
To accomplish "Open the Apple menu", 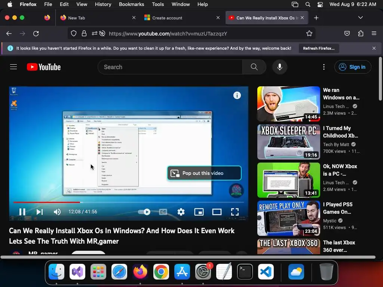I will coord(10,4).
